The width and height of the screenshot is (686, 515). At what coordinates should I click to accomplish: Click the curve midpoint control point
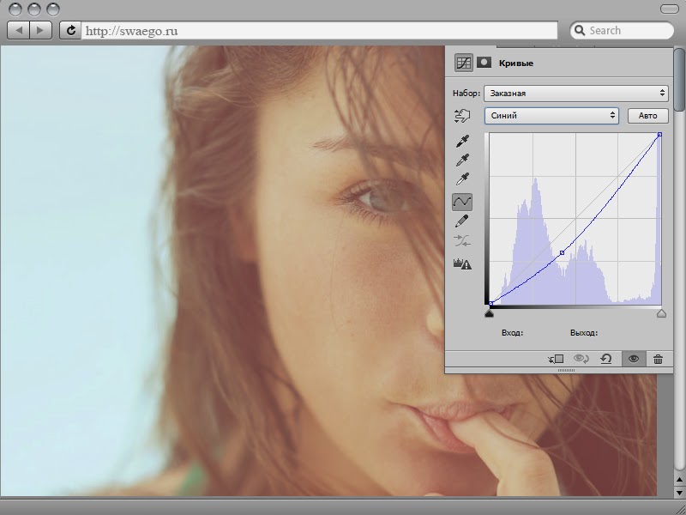(563, 252)
